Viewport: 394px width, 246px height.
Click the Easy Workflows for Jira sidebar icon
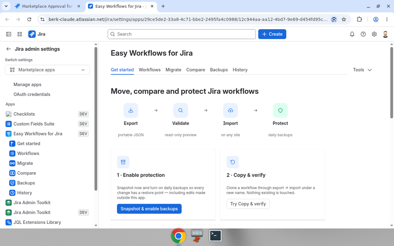click(9, 134)
